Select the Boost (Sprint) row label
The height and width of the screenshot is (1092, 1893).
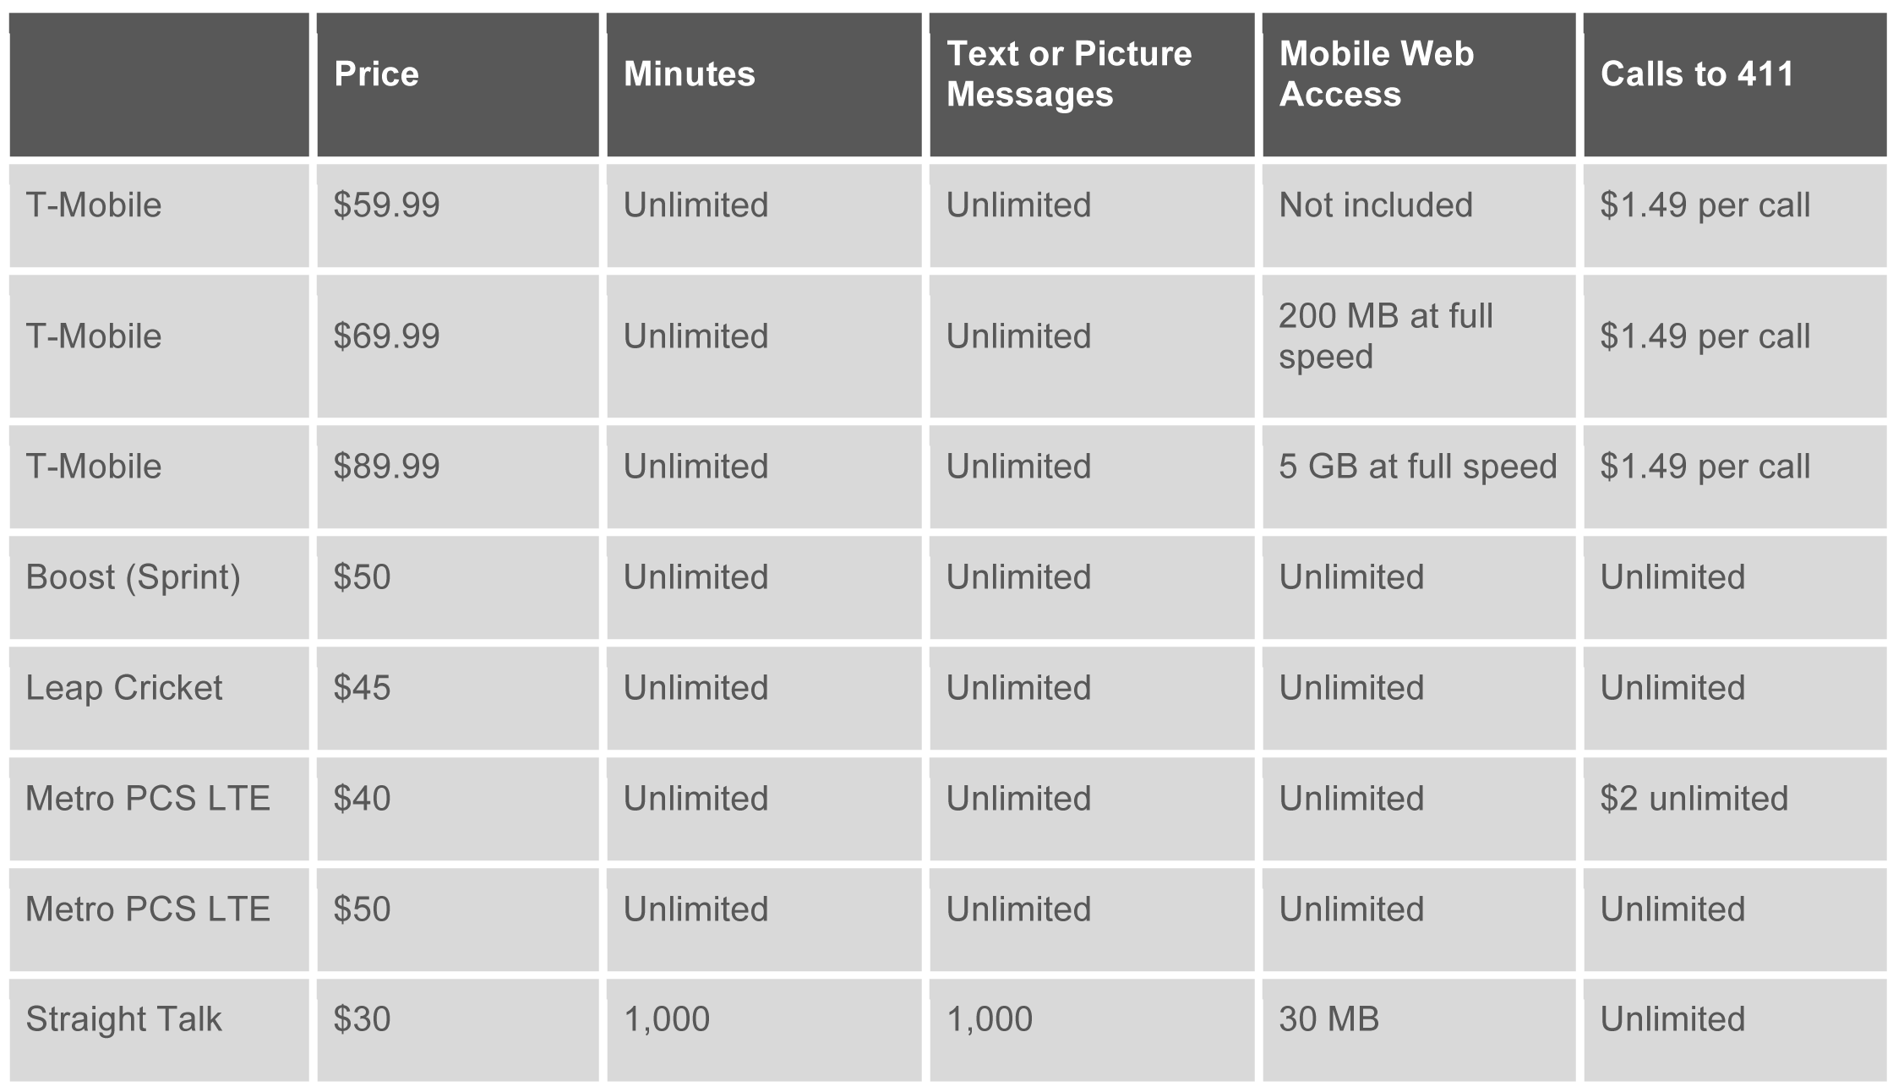134,577
